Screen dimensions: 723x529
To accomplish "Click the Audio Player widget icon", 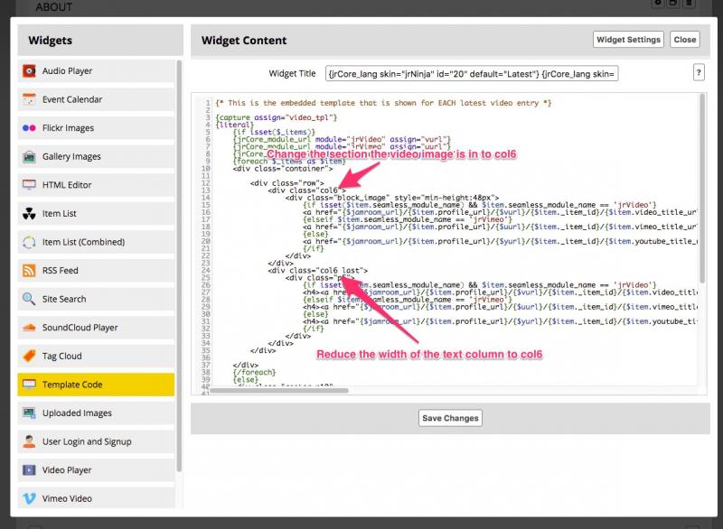I will (x=29, y=71).
